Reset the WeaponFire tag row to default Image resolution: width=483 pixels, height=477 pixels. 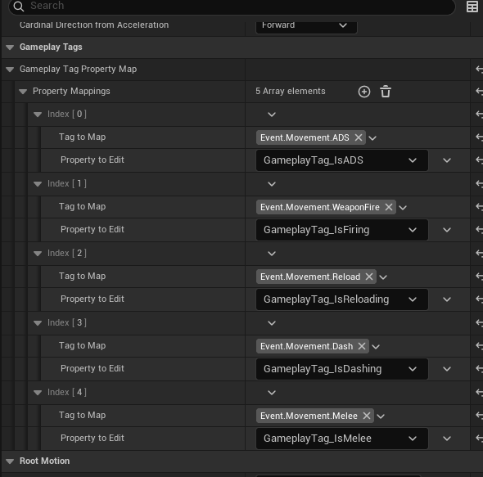point(479,206)
